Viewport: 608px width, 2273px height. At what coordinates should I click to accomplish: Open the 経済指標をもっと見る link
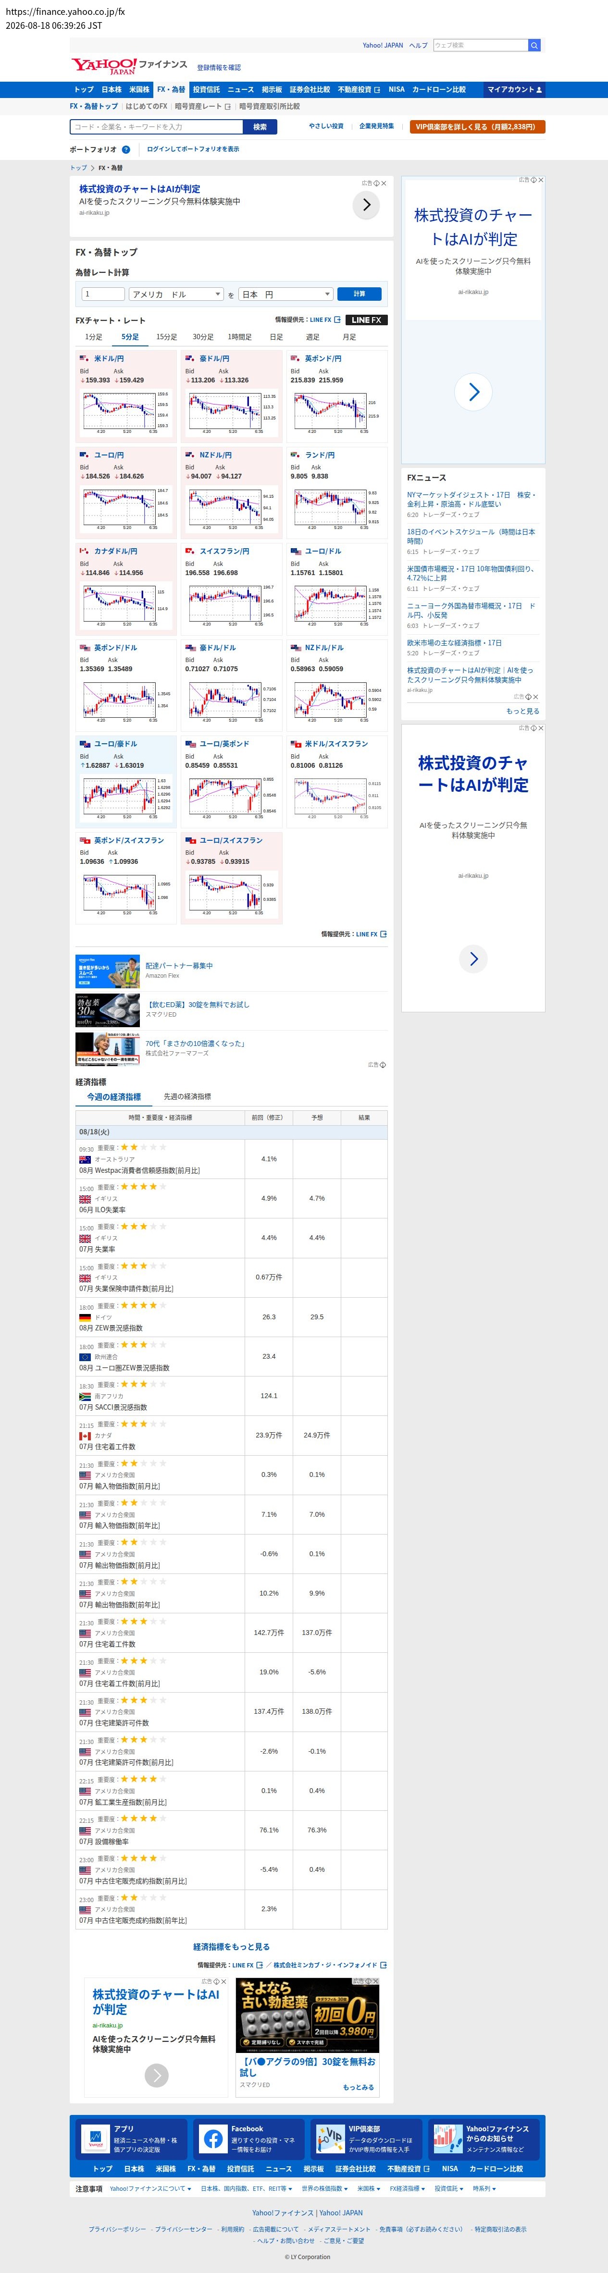pyautogui.click(x=231, y=1946)
